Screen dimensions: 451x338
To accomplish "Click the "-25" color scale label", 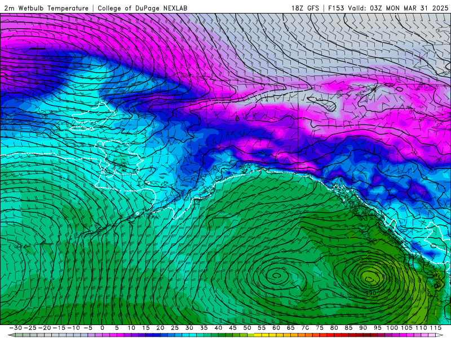I will point(30,328).
